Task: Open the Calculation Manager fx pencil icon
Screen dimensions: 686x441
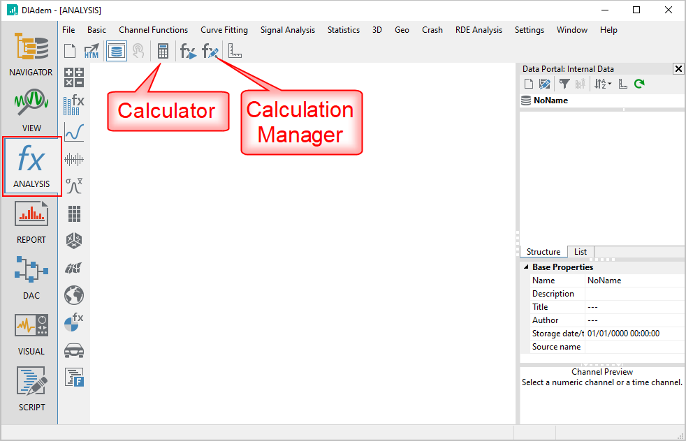Action: 210,51
